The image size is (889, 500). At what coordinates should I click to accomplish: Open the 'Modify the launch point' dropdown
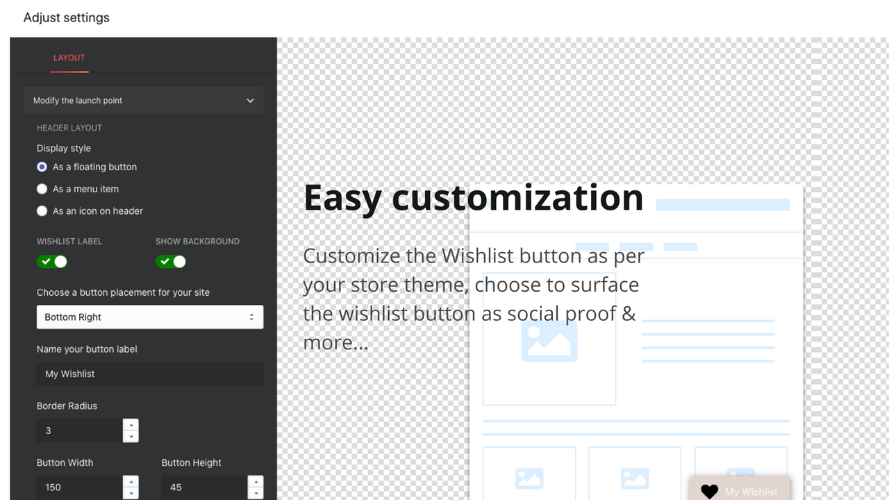coord(143,100)
